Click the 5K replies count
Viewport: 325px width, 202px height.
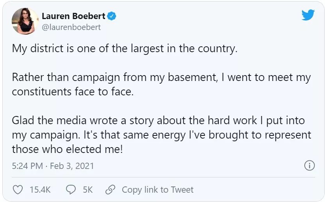[x=87, y=190]
